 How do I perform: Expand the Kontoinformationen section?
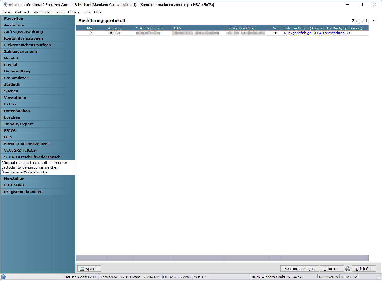(37, 38)
